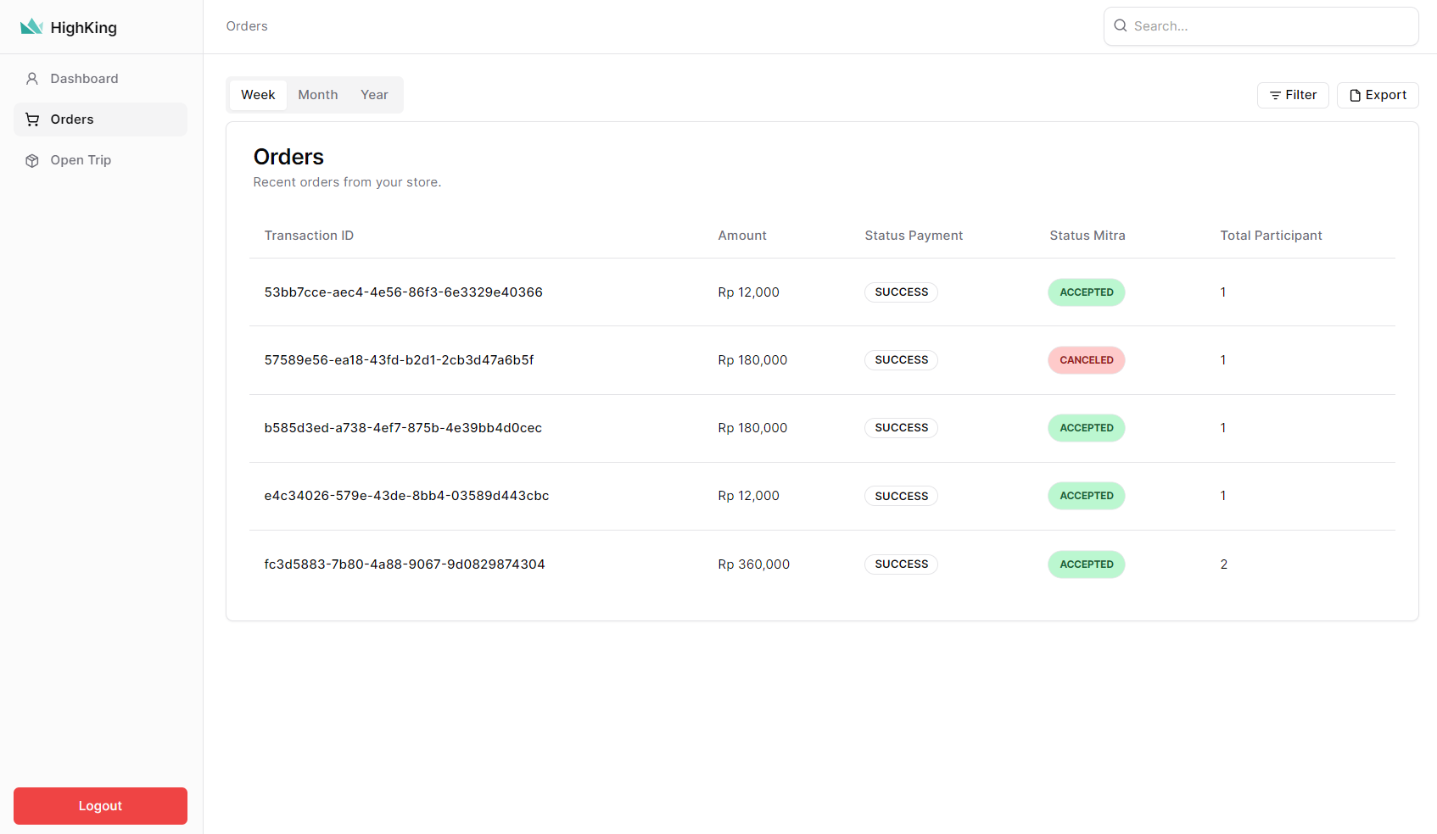Log out using the red Logout button
The image size is (1437, 834).
100,806
